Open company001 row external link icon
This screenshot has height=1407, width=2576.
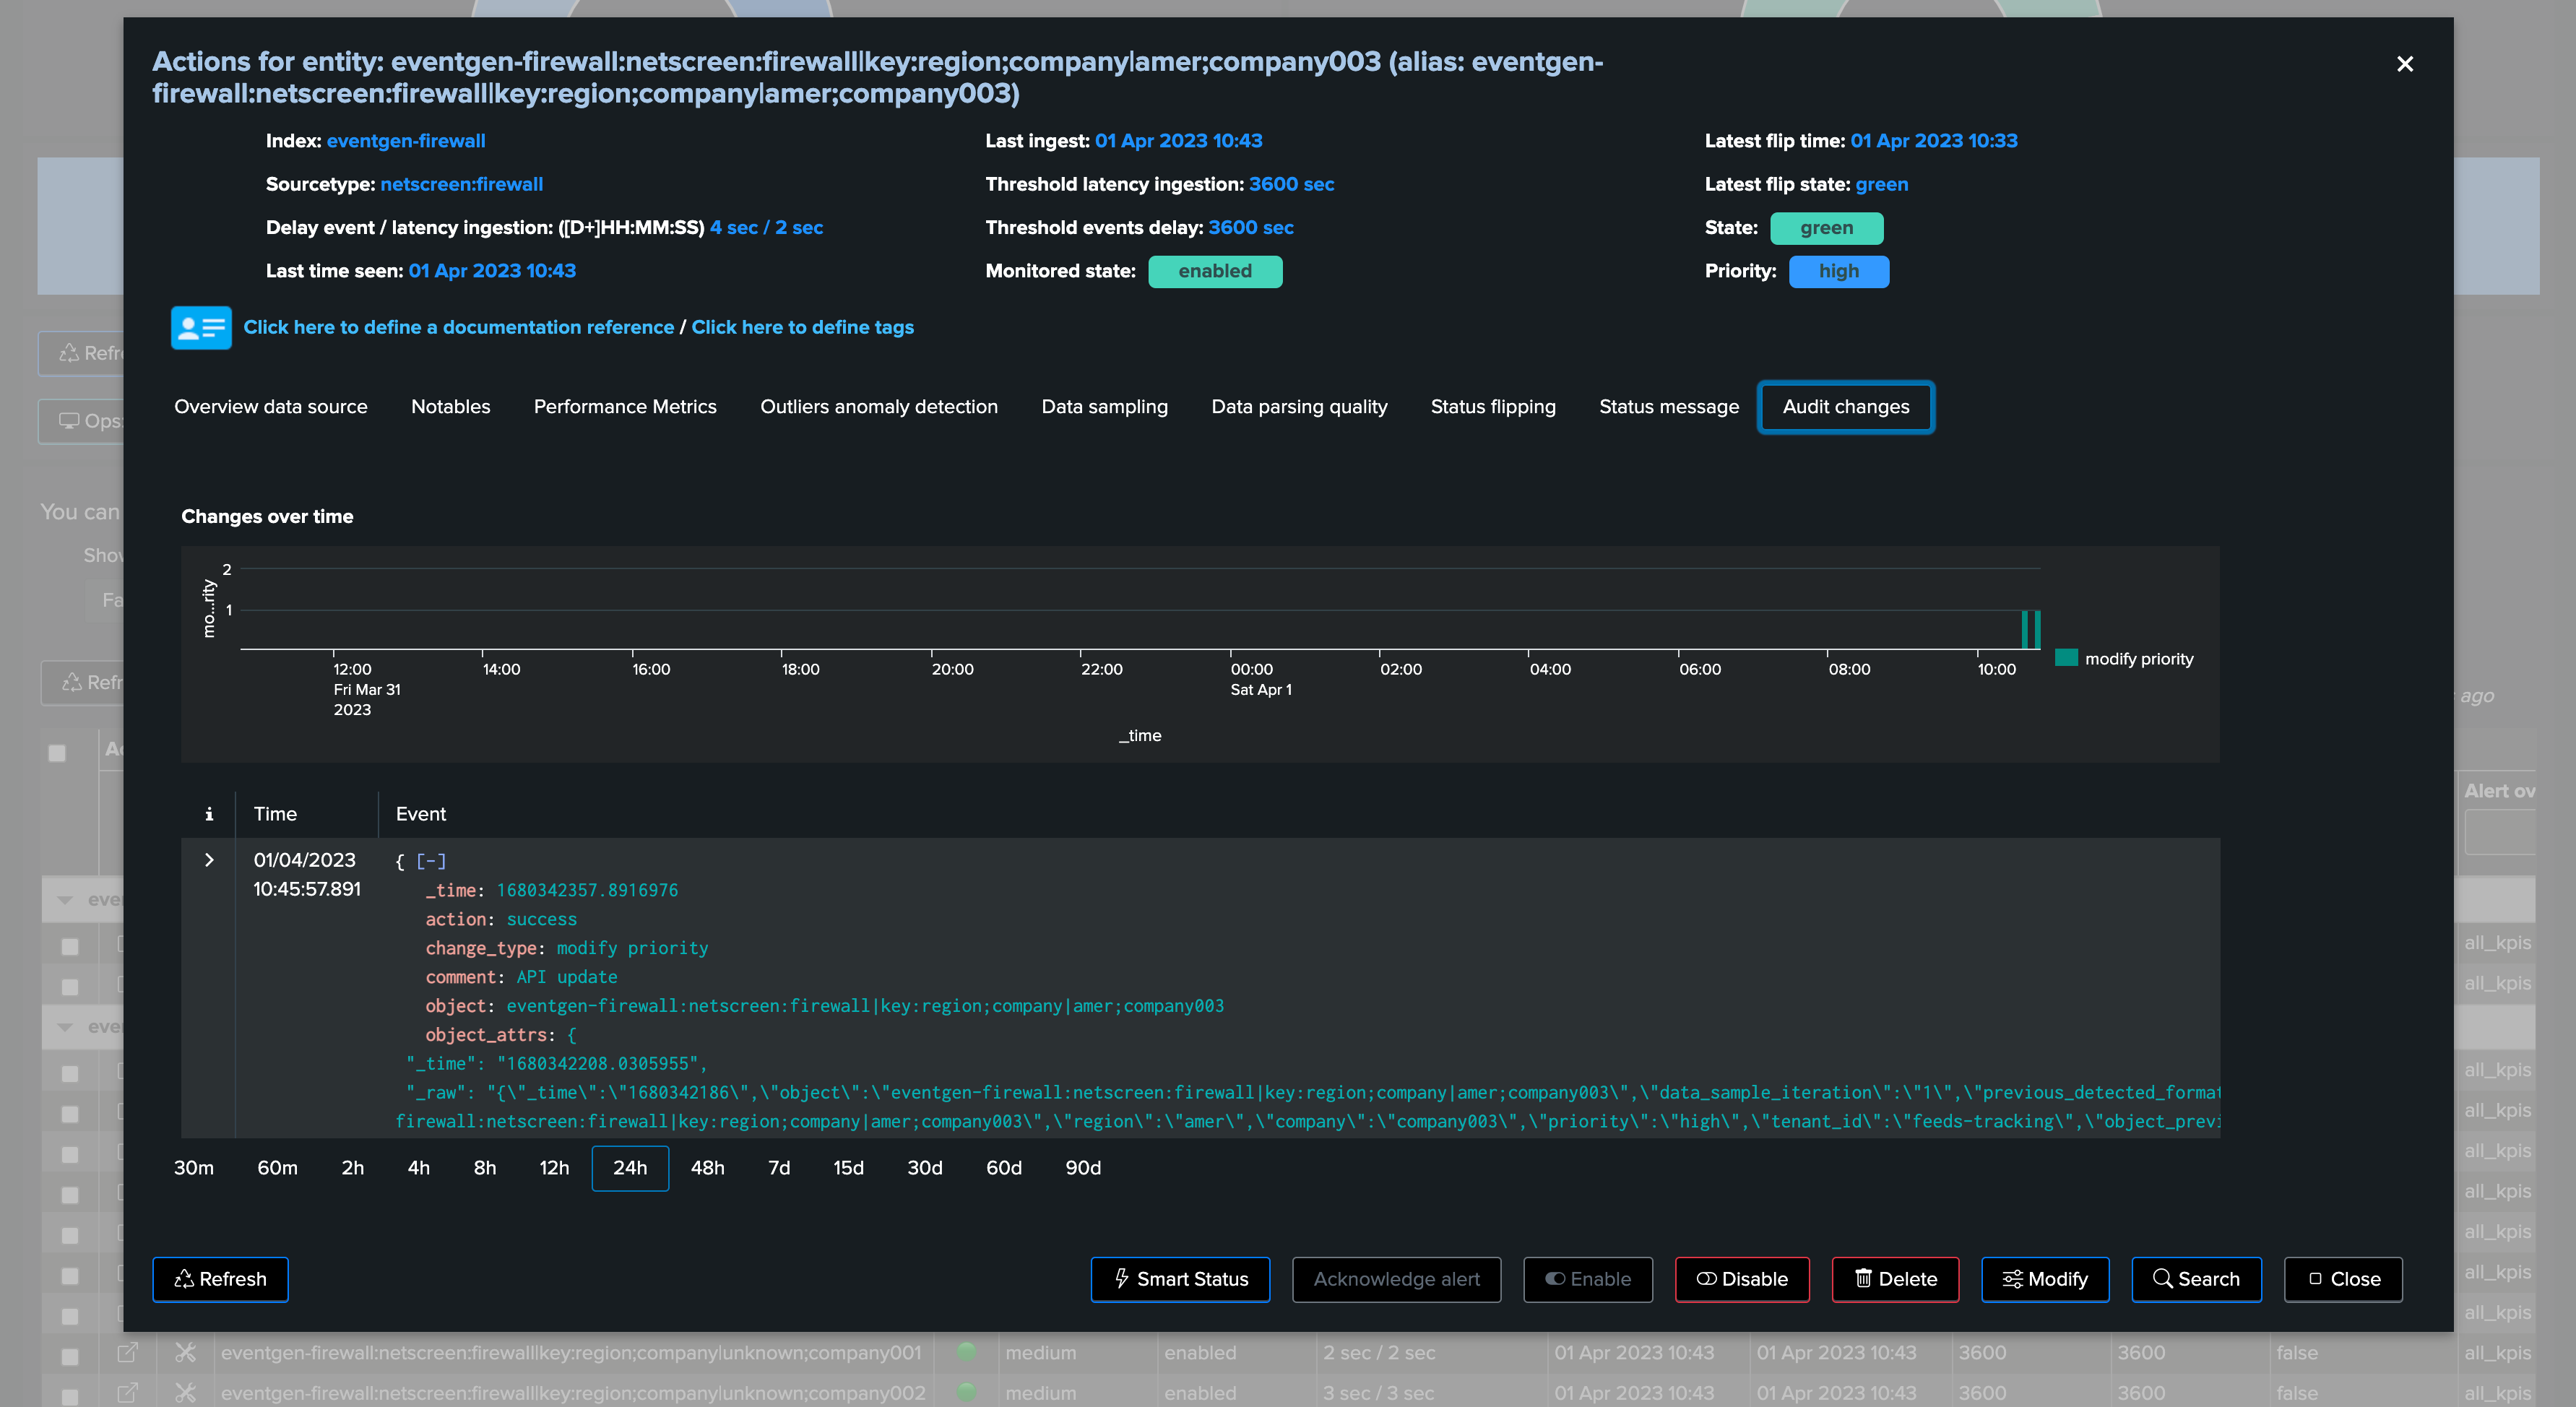[128, 1353]
